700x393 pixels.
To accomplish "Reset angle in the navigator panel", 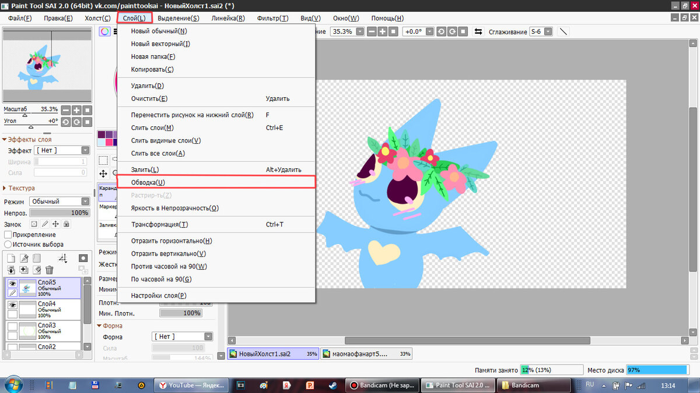I will pos(87,122).
